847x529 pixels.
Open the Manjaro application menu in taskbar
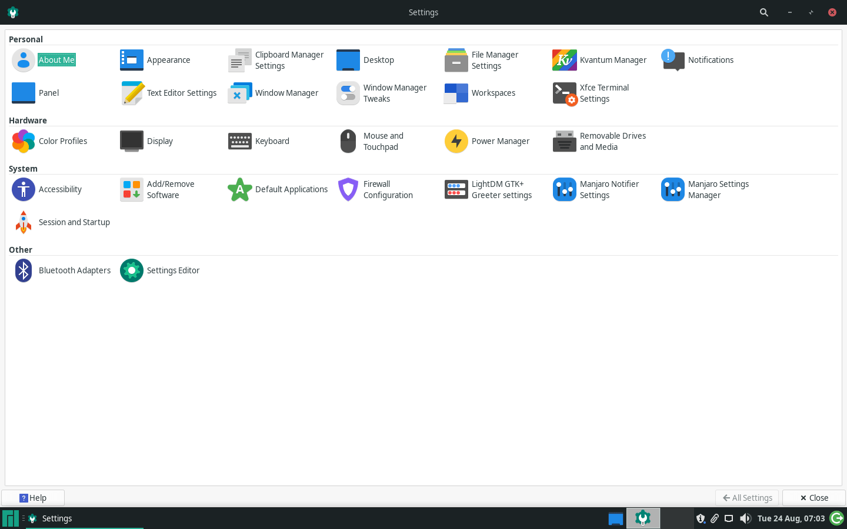(x=10, y=518)
